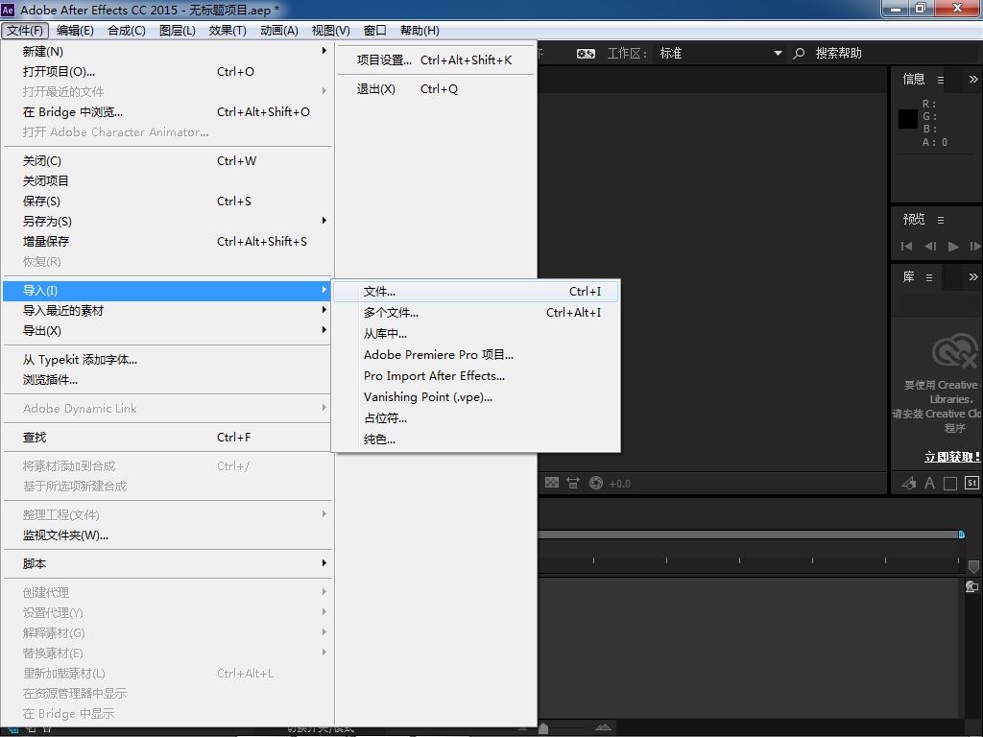Image resolution: width=983 pixels, height=737 pixels.
Task: Open the 标准 workspace dropdown
Action: click(720, 54)
